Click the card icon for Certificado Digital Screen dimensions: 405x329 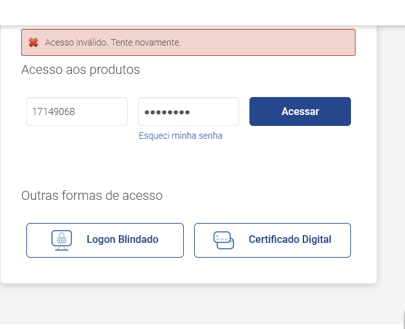point(224,240)
